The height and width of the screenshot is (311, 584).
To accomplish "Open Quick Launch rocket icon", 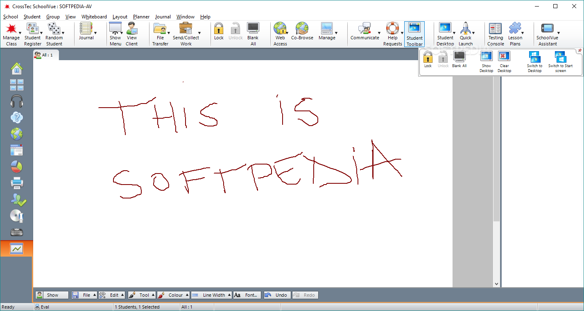I will click(466, 28).
